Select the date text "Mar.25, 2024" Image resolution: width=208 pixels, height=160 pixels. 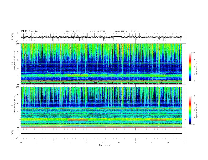click(x=73, y=31)
